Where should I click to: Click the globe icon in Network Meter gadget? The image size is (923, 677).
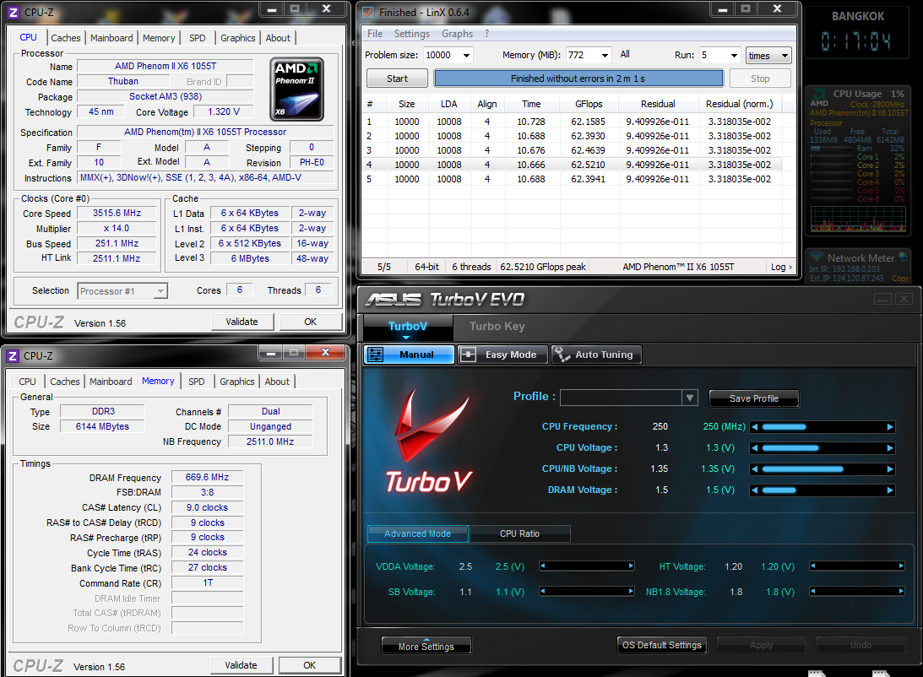coord(903,257)
